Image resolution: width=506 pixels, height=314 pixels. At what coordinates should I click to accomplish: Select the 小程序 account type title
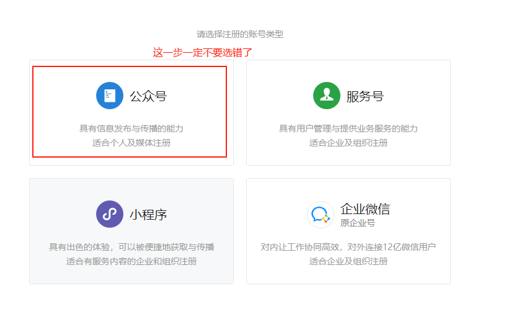148,215
